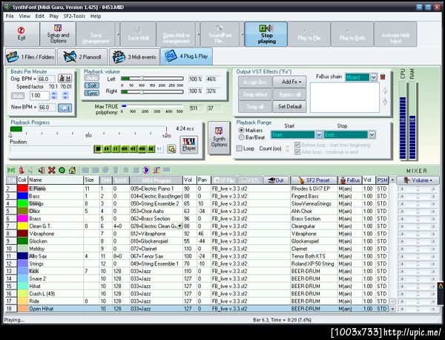Viewport: 445px width, 340px height.
Task: Click the green circle icon in track toolbar
Action: coord(62,170)
